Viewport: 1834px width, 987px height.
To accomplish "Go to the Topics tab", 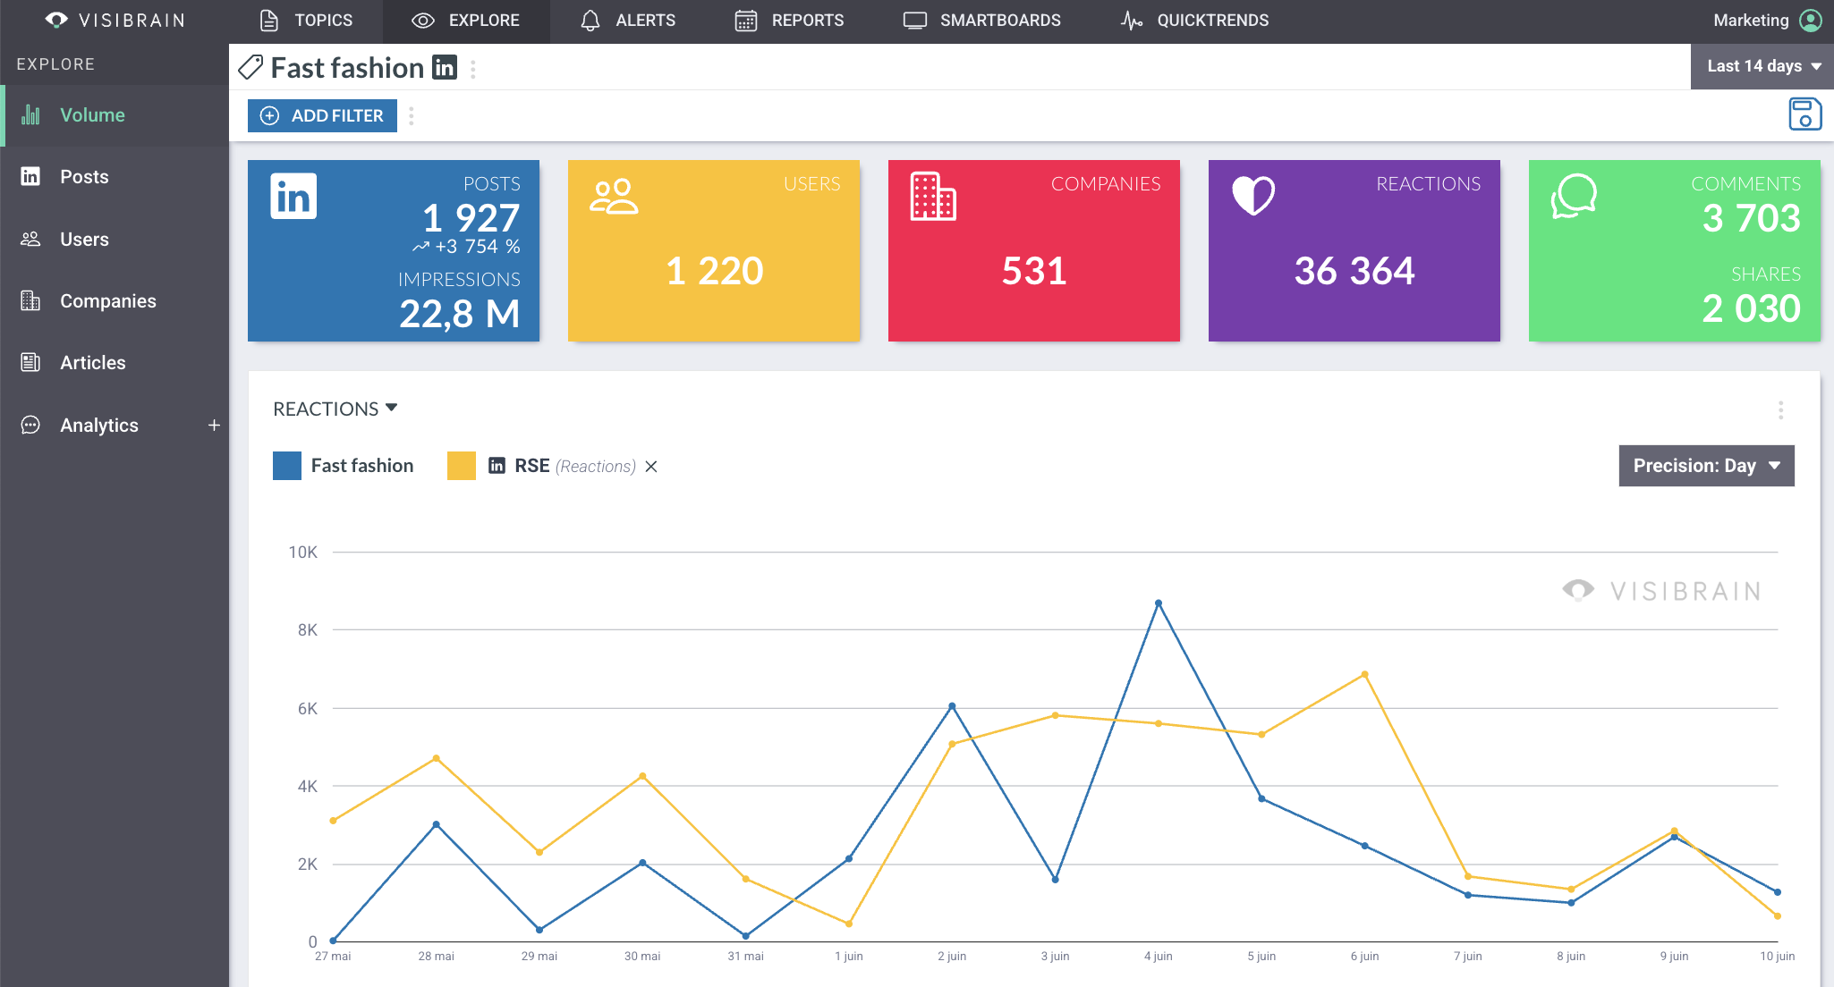I will click(x=306, y=20).
